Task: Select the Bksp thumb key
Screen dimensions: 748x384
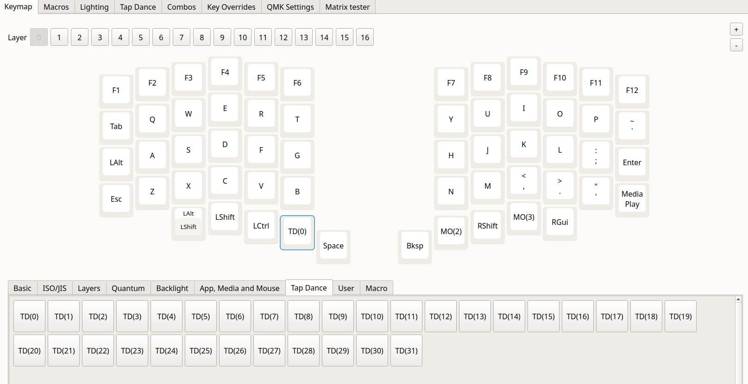Action: (415, 246)
